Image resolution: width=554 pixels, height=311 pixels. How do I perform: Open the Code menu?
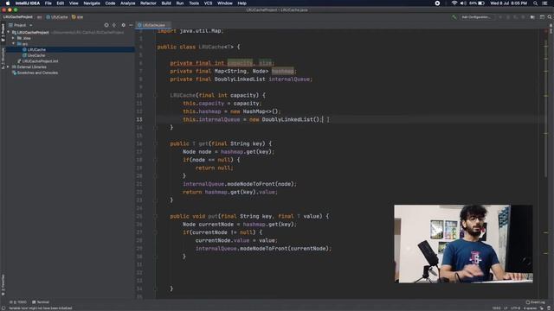110,3
